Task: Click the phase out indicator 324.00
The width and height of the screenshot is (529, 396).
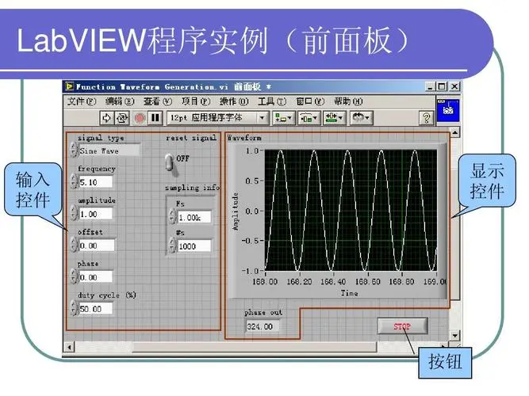Action: [263, 326]
